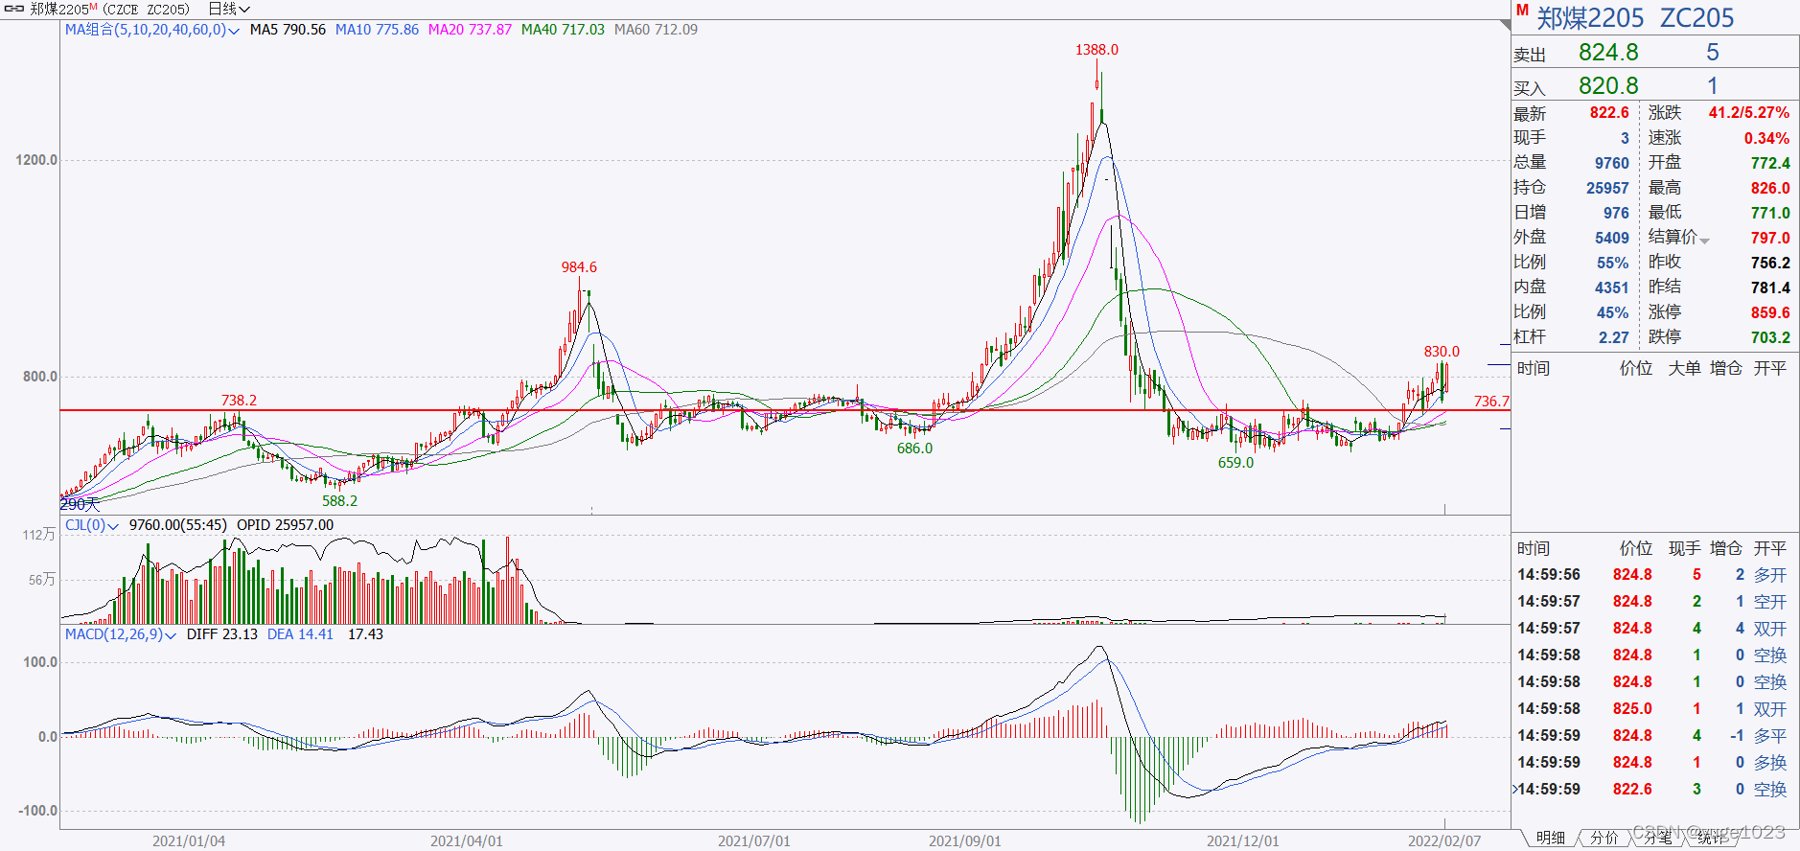Click the MA5 790.56 legend value

tap(288, 30)
